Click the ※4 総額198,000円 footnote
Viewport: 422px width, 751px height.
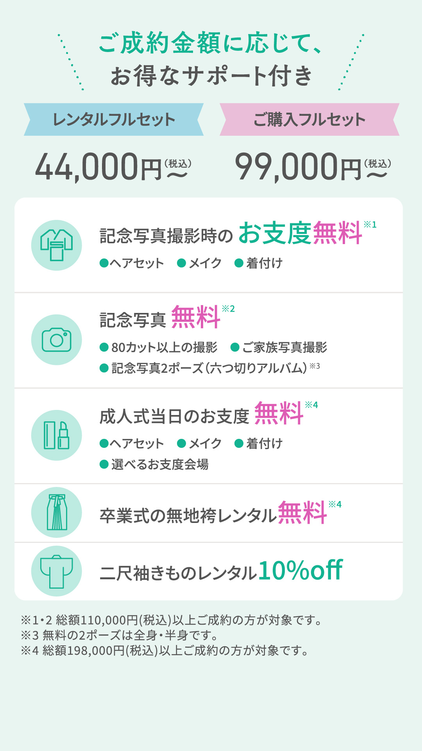164,650
